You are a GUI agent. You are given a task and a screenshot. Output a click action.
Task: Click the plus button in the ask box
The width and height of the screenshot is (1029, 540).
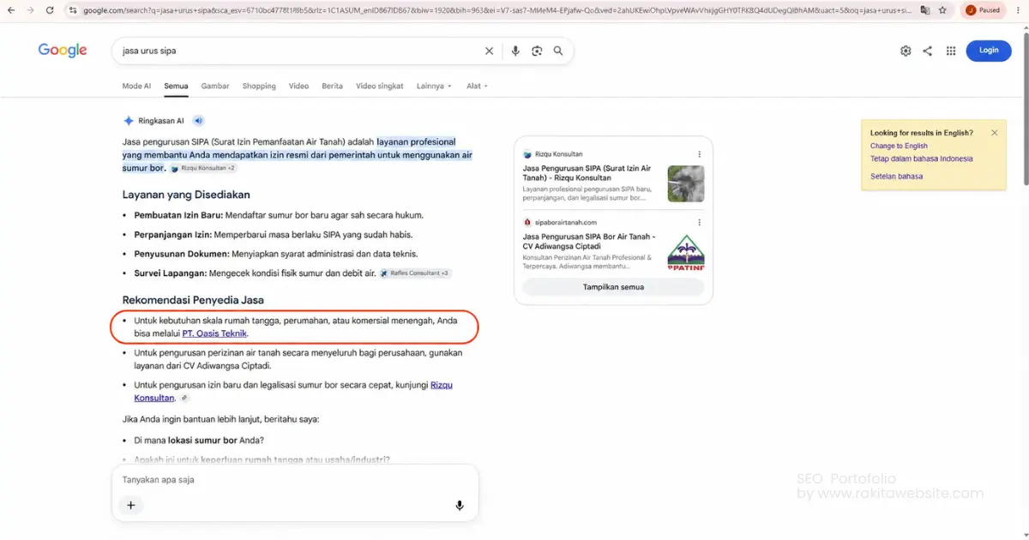click(131, 506)
